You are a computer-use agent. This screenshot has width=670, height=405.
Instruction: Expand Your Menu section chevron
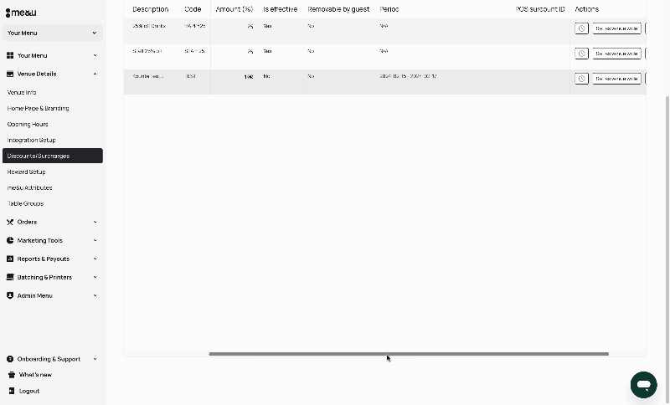pos(95,55)
